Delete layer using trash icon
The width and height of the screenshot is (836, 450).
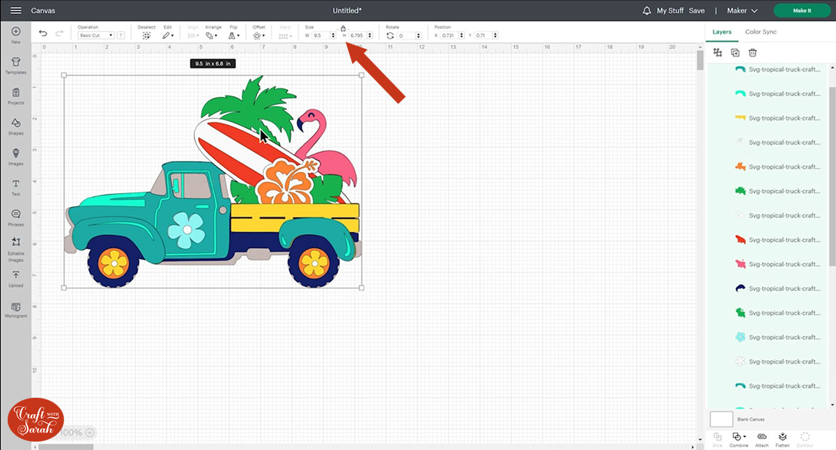pyautogui.click(x=752, y=52)
